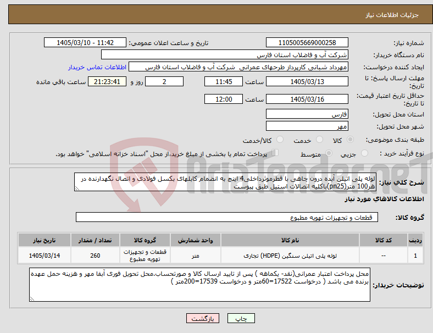Select the جزیی purchase type radio
The width and height of the screenshot is (433, 333).
click(x=364, y=153)
